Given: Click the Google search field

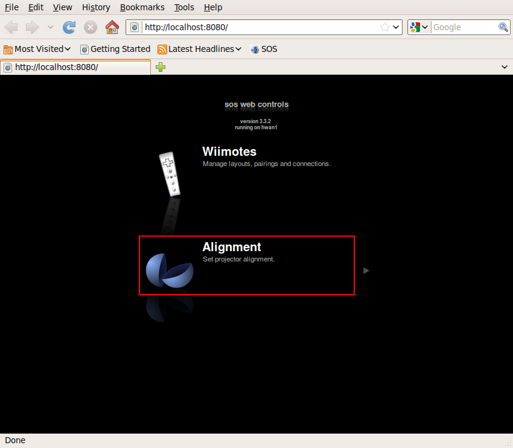Looking at the screenshot, I should tap(465, 27).
